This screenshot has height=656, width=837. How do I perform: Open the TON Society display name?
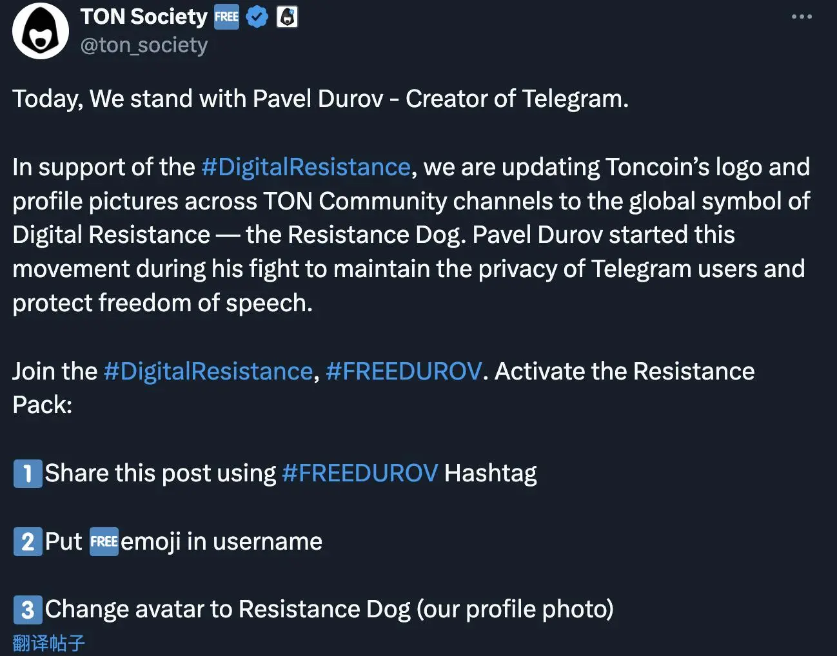pyautogui.click(x=144, y=17)
